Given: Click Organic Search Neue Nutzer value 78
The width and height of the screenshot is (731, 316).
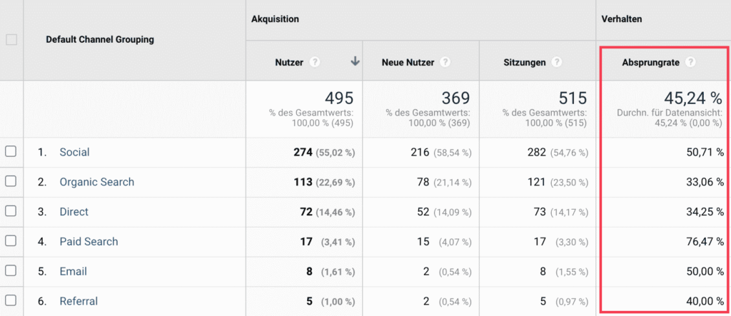Looking at the screenshot, I should coord(423,182).
